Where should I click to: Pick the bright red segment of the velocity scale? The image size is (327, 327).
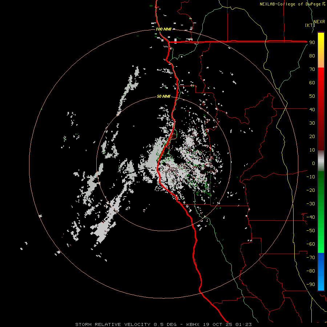pyautogui.click(x=321, y=76)
